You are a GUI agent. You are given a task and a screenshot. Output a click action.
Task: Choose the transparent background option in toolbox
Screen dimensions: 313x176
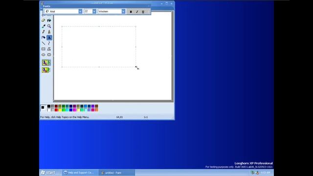[46, 70]
